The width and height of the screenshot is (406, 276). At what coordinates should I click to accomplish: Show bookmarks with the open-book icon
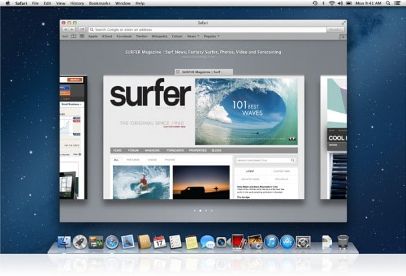click(x=74, y=36)
